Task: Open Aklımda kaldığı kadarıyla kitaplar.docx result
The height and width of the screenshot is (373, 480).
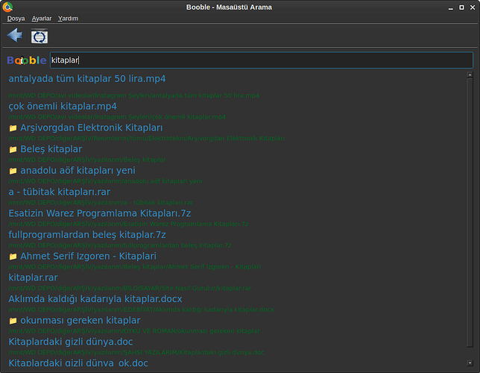Action: click(x=95, y=299)
